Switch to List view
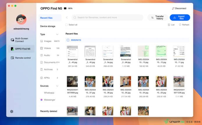Viewport: 202px width, 125px height. point(171,25)
